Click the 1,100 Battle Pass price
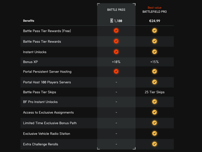The image size is (202, 152). (x=118, y=21)
